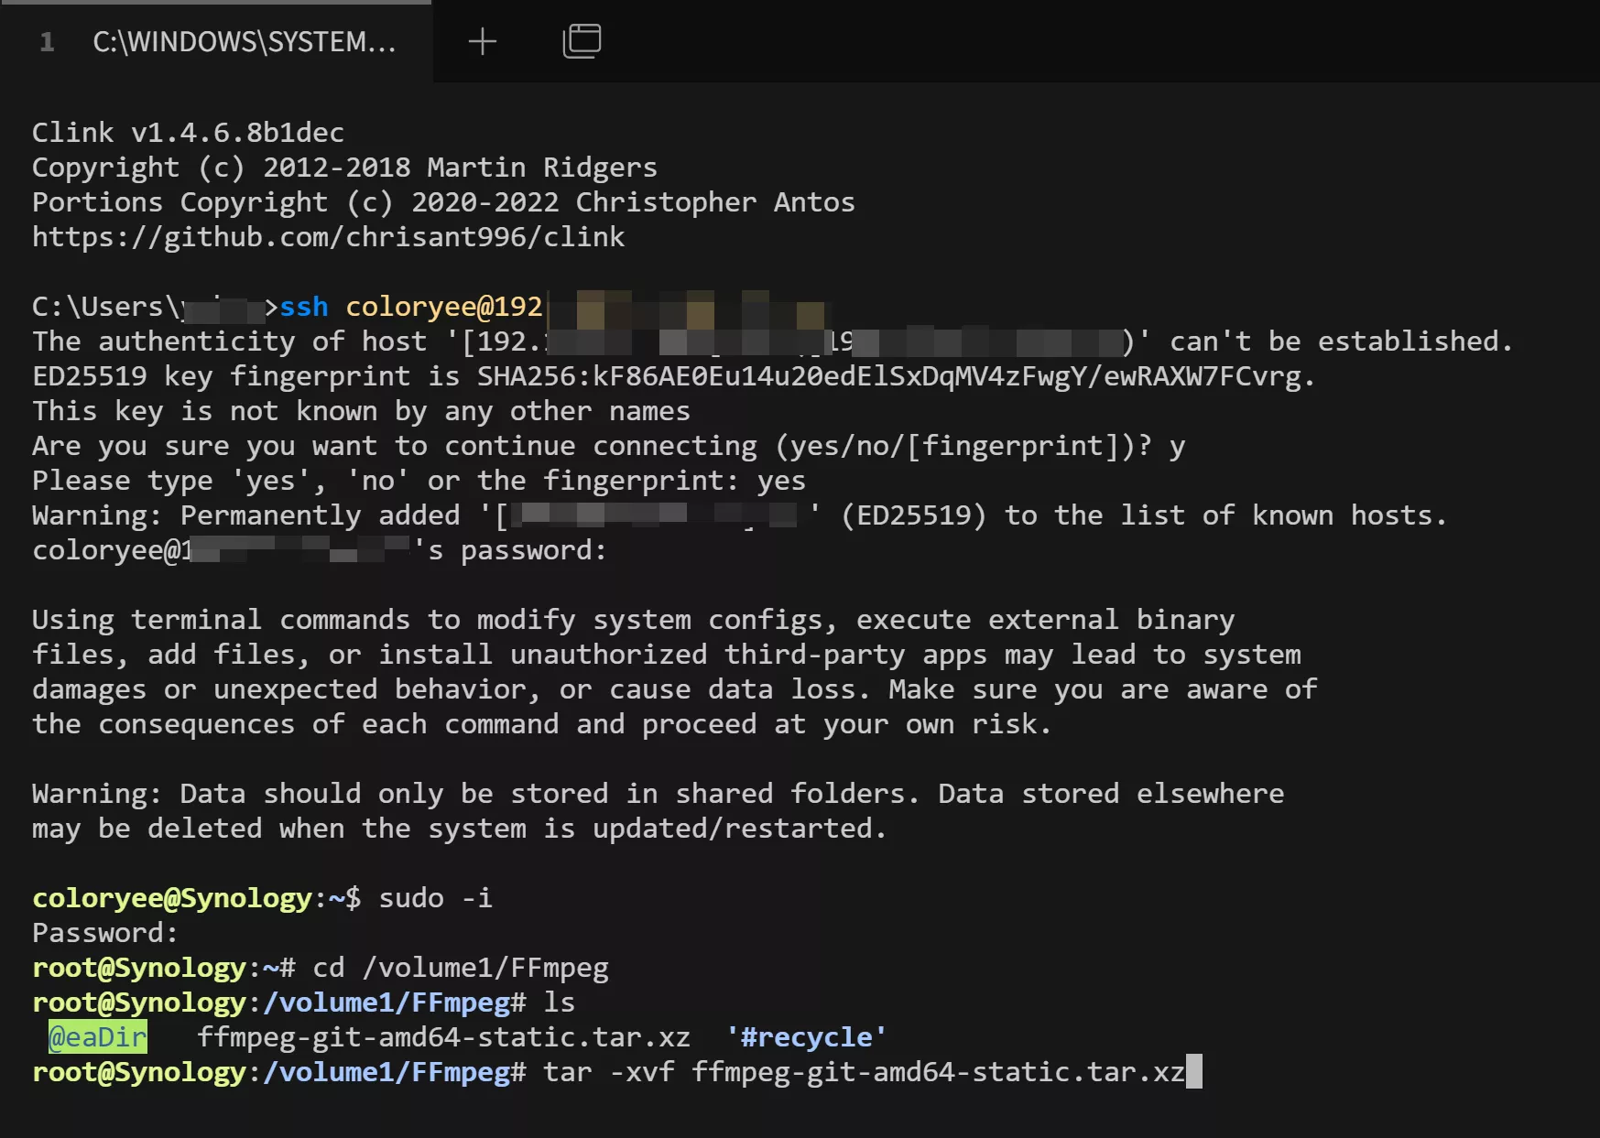Viewport: 1600px width, 1138px height.
Task: Open the https://github.com/chrisant996/clink link
Action: [328, 237]
